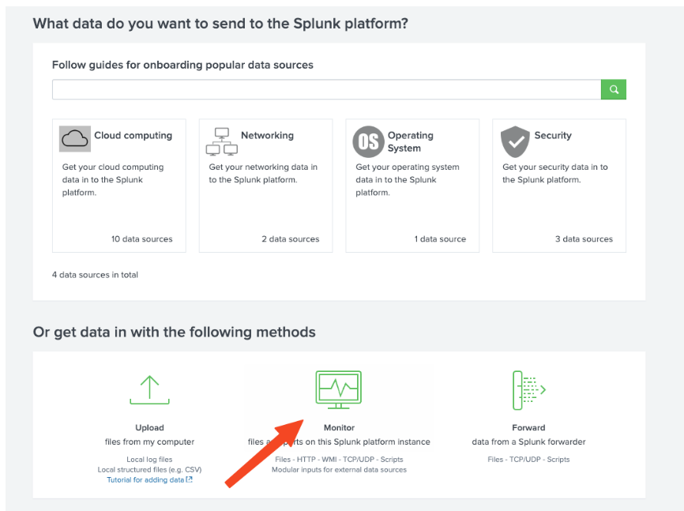Open the Cloud computing data sources card
The height and width of the screenshot is (511, 684).
[x=118, y=186]
